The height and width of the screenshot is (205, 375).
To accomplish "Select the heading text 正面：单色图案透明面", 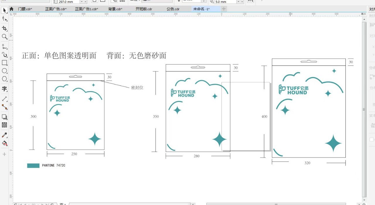I will 59,55.
